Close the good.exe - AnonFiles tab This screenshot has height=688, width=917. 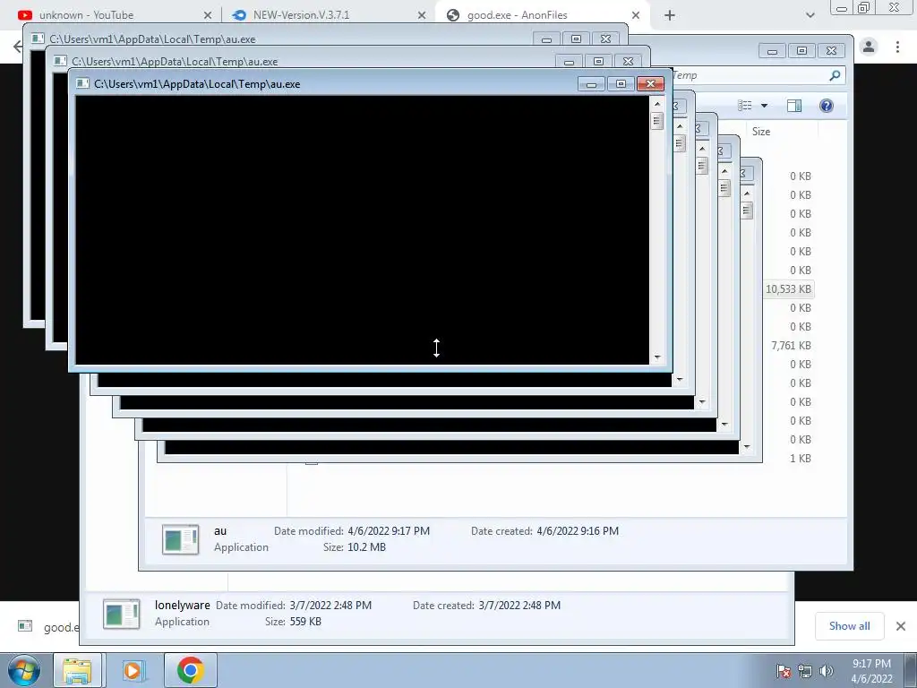(x=636, y=15)
